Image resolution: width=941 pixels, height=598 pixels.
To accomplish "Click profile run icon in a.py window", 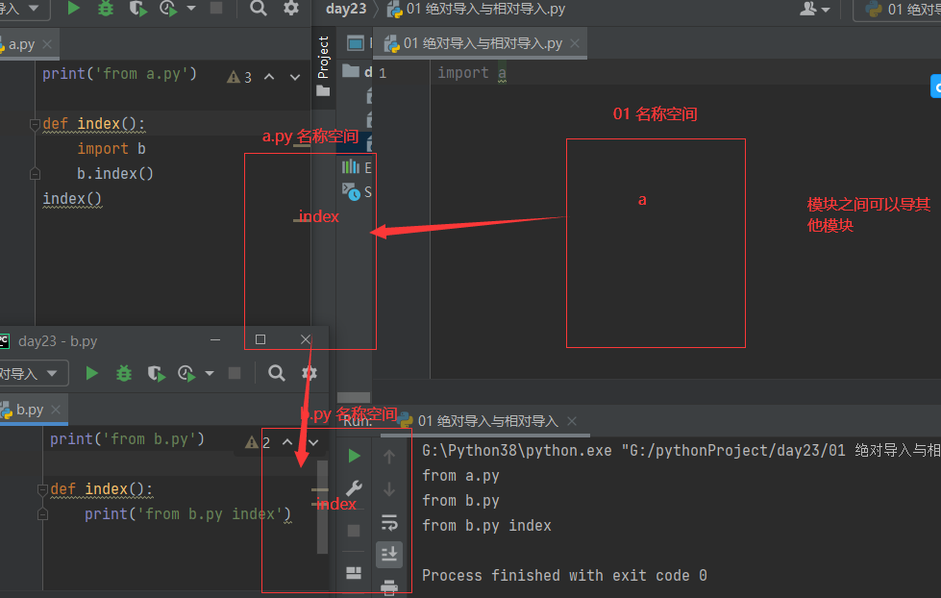I will 168,9.
